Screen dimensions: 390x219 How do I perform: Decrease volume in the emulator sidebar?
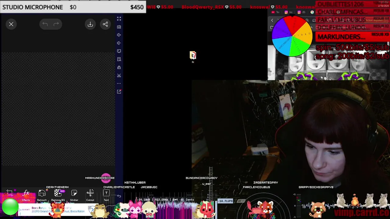pyautogui.click(x=119, y=43)
